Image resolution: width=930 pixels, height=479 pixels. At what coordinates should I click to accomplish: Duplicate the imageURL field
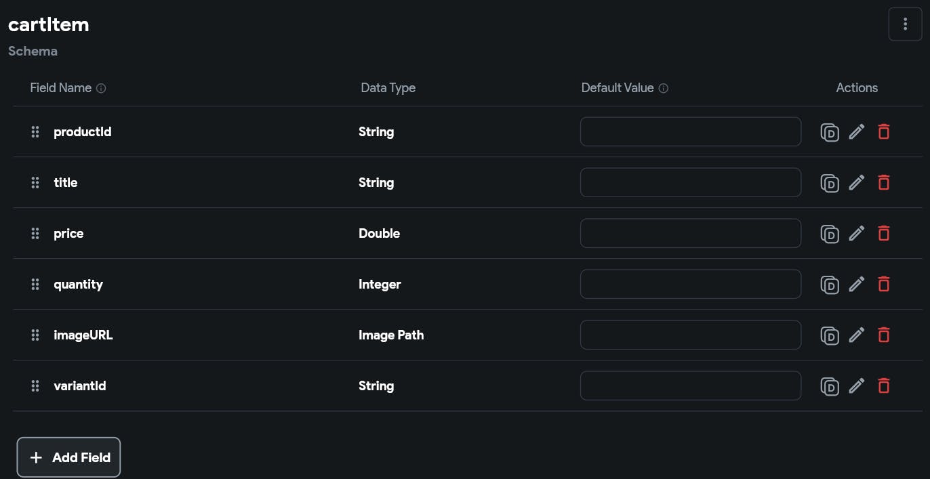point(830,335)
